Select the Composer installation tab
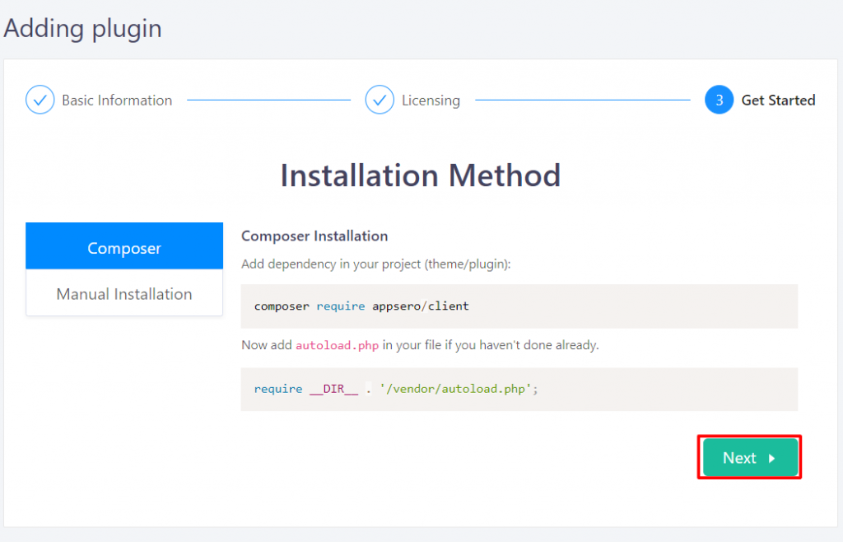 pyautogui.click(x=124, y=246)
